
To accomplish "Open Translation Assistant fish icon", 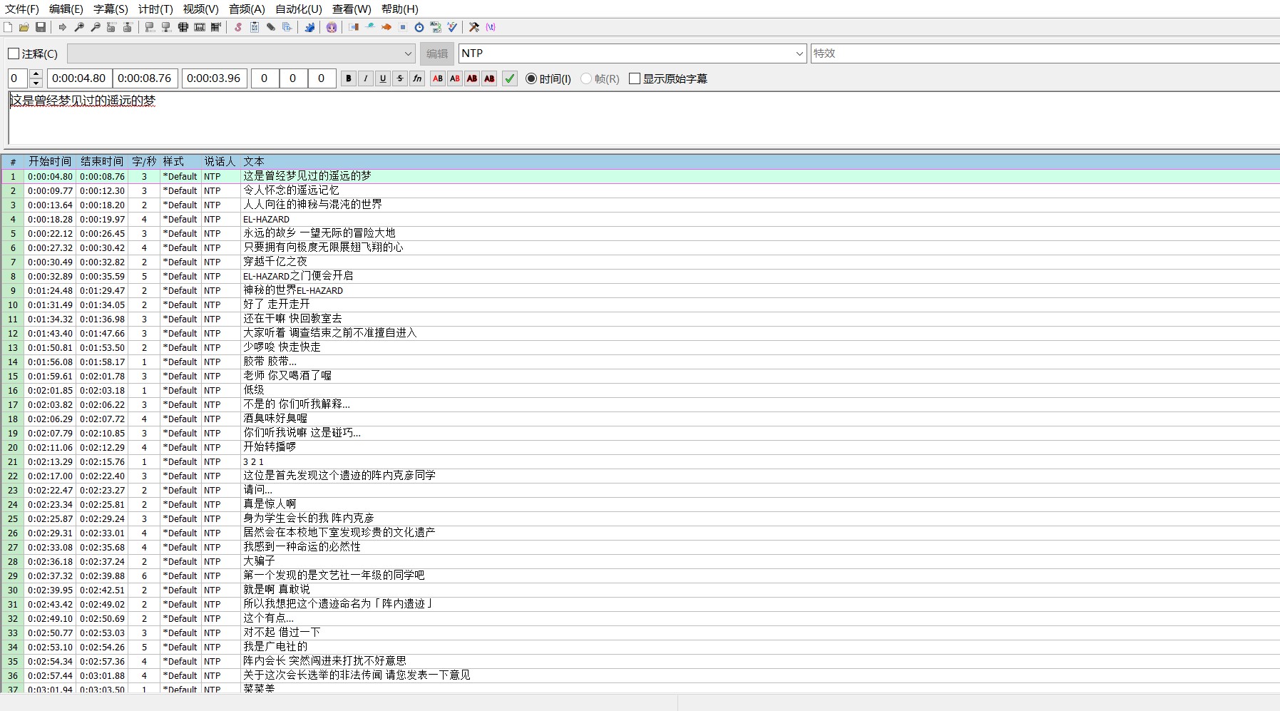I will pos(386,27).
